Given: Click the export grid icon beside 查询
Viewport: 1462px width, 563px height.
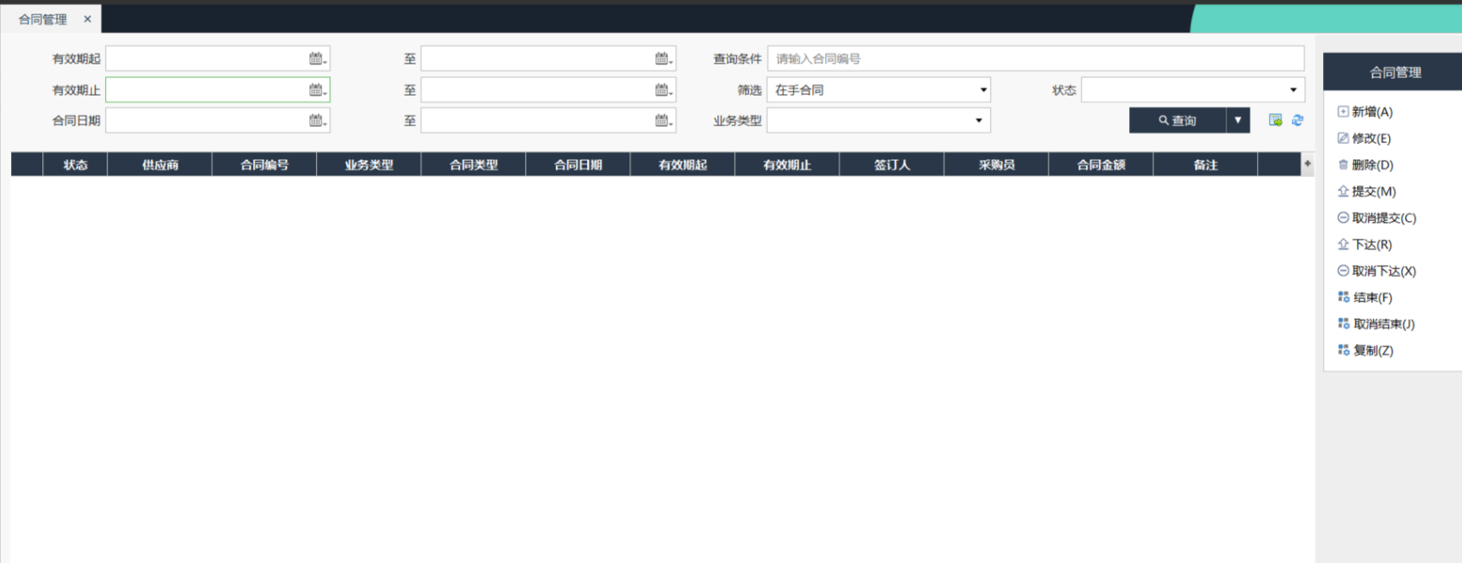Looking at the screenshot, I should click(1275, 120).
